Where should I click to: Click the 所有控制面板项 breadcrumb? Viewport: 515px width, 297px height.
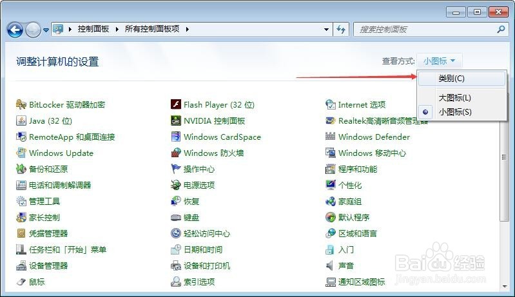tap(152, 29)
